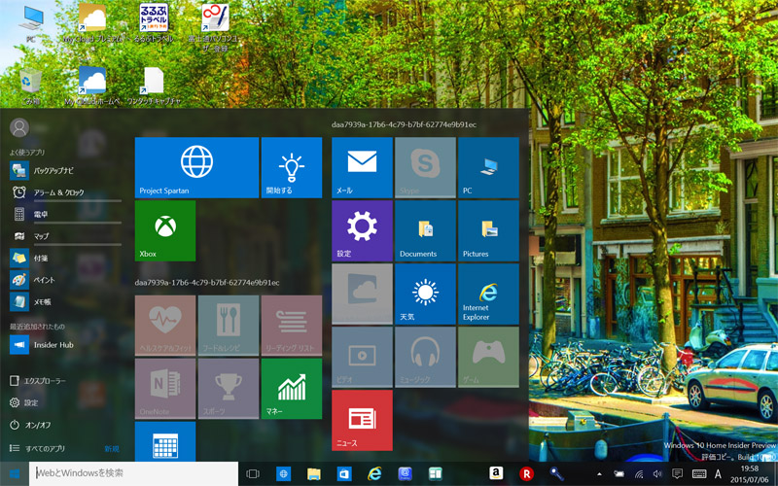Image resolution: width=778 pixels, height=486 pixels.
Task: Select ペイント in frequently used apps
Action: tap(43, 280)
